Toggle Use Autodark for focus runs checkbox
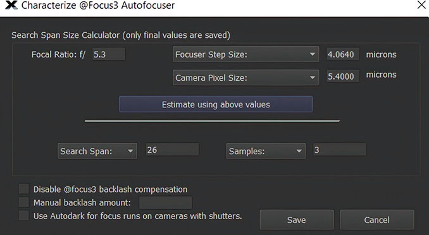Image resolution: width=429 pixels, height=235 pixels. 24,215
